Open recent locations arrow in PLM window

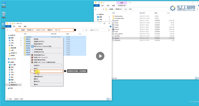[x=101, y=9]
